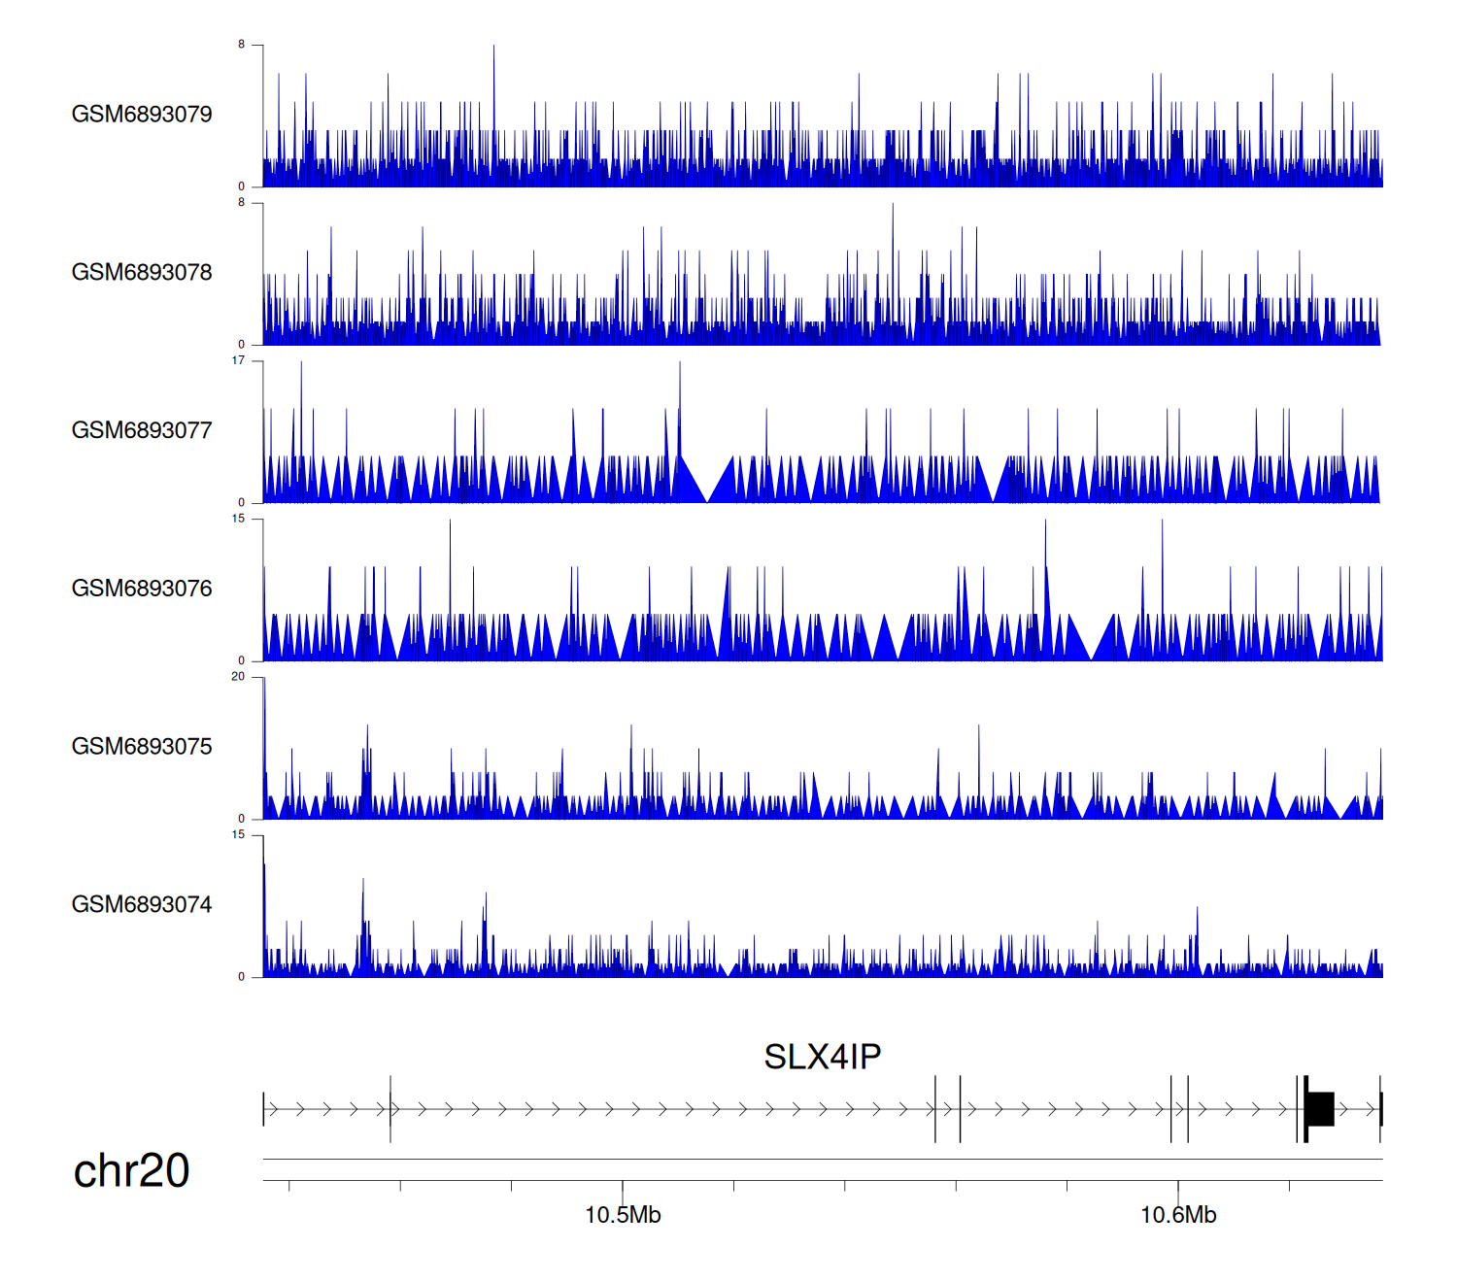
Task: Select the large black exon block of SLX4IP
Action: (x=1320, y=1109)
